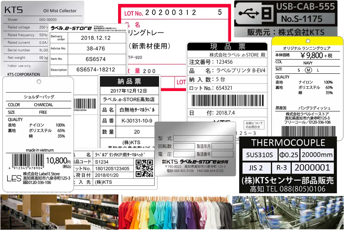Click the empty 型式 field on the silver plate

203,138
